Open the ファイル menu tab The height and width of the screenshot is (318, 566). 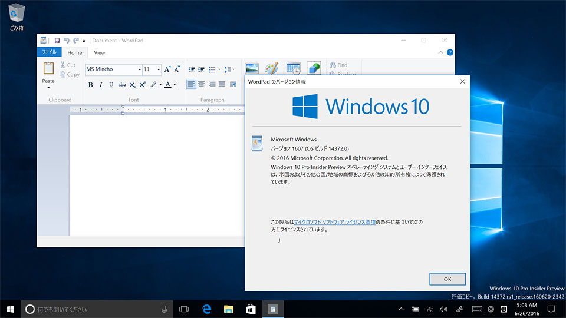point(49,52)
